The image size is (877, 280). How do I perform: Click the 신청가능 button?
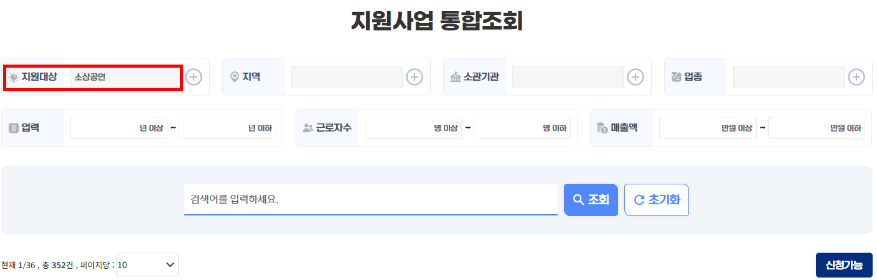(844, 265)
